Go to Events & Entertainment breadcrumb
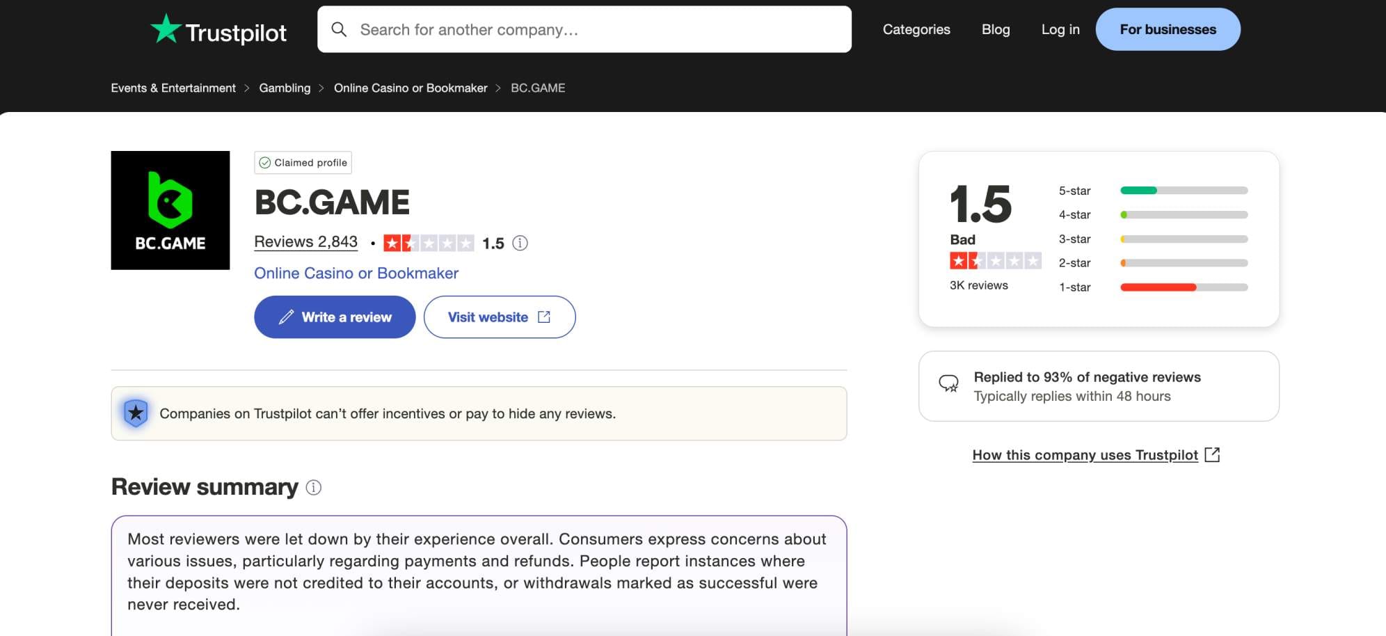This screenshot has width=1386, height=636. point(173,88)
